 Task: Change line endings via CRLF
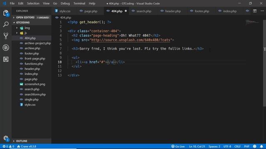tap(237, 147)
